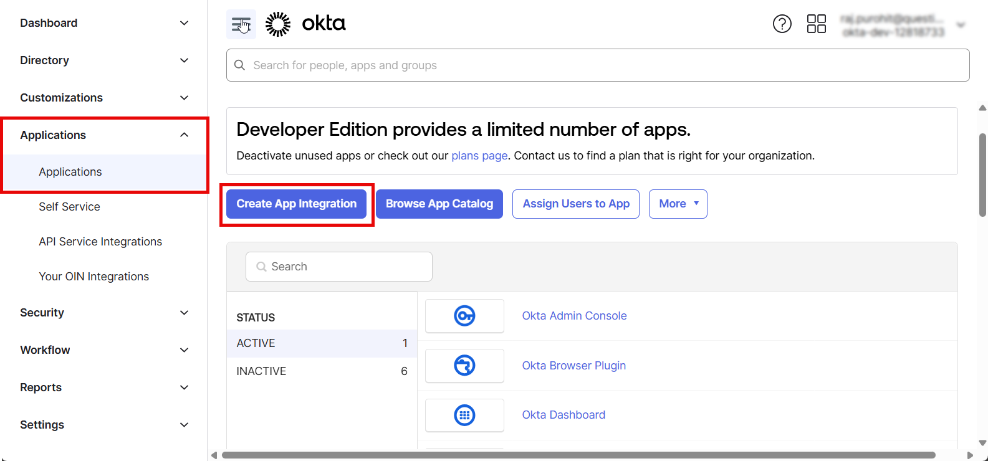Viewport: 988px width, 461px height.
Task: Click the app list Search field
Action: pos(339,267)
